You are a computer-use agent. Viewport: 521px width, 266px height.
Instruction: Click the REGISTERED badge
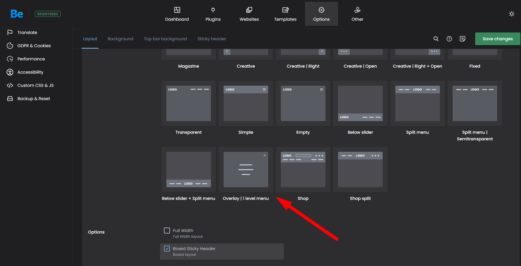point(48,14)
